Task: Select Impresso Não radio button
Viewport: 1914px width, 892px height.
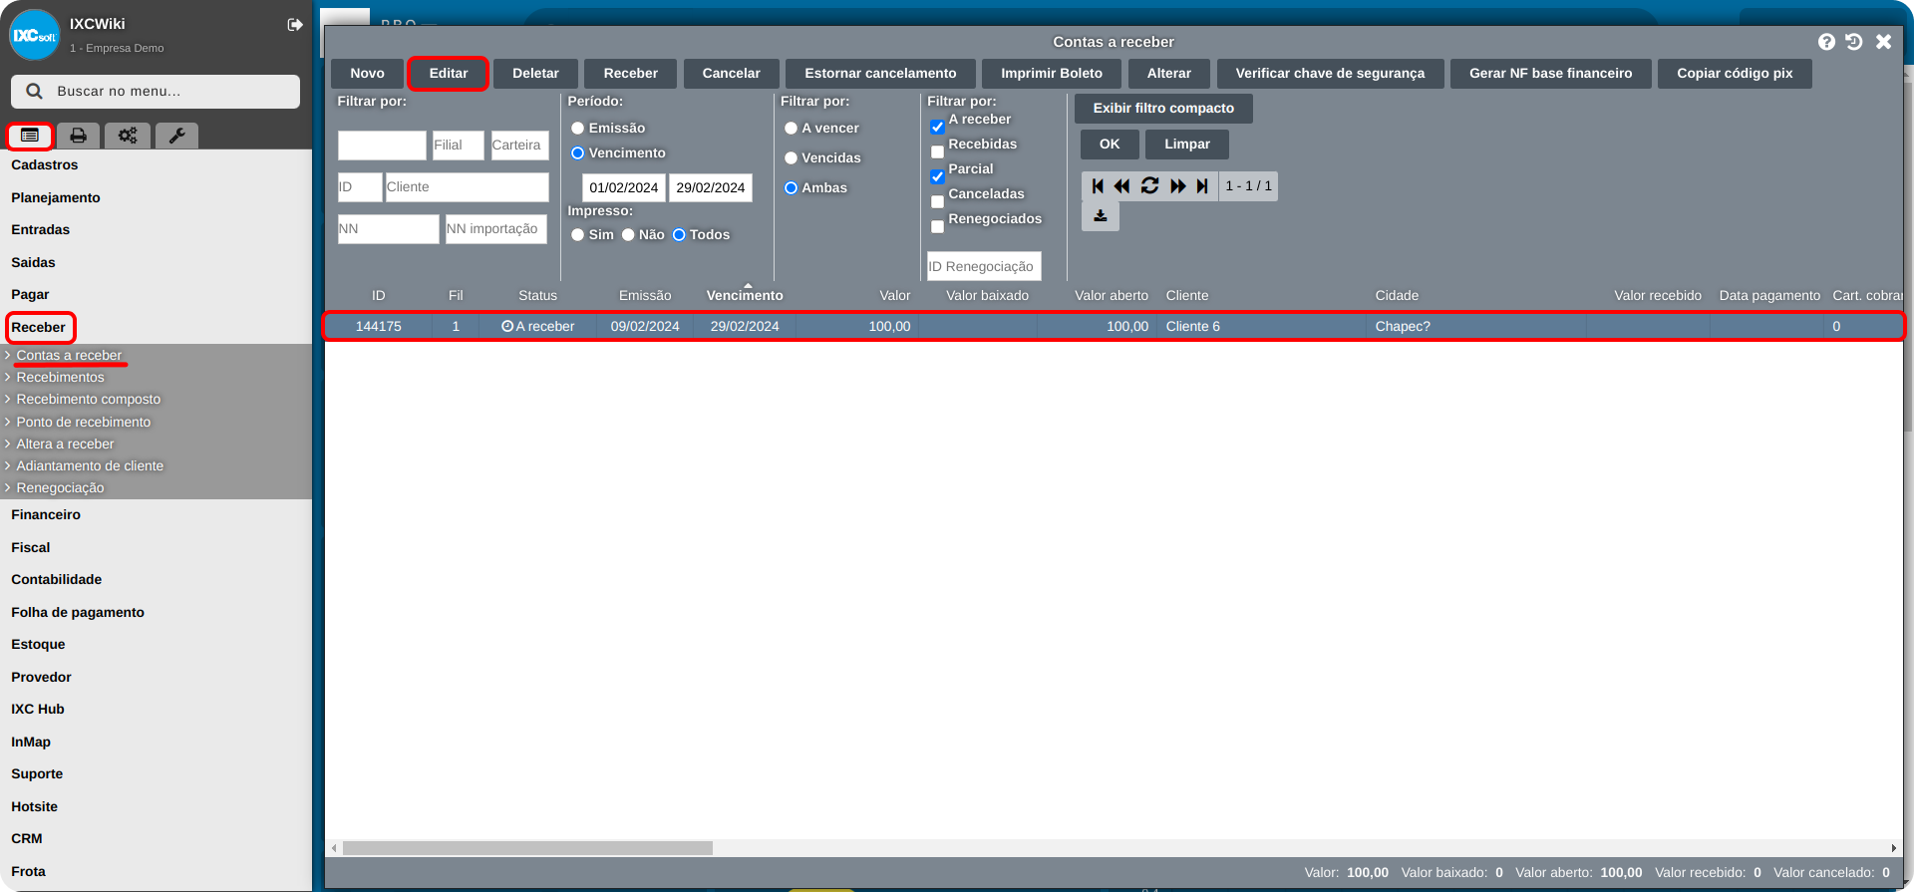Action: [x=628, y=235]
